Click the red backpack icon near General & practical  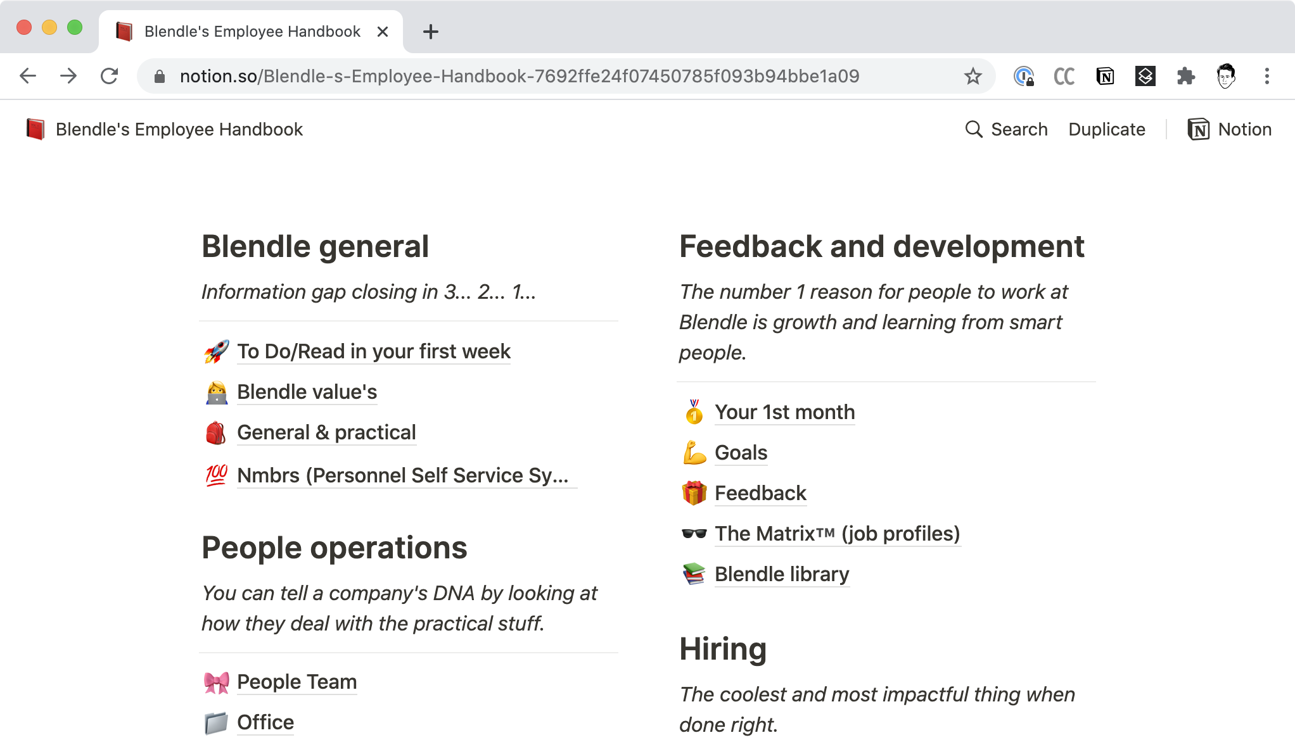coord(216,432)
